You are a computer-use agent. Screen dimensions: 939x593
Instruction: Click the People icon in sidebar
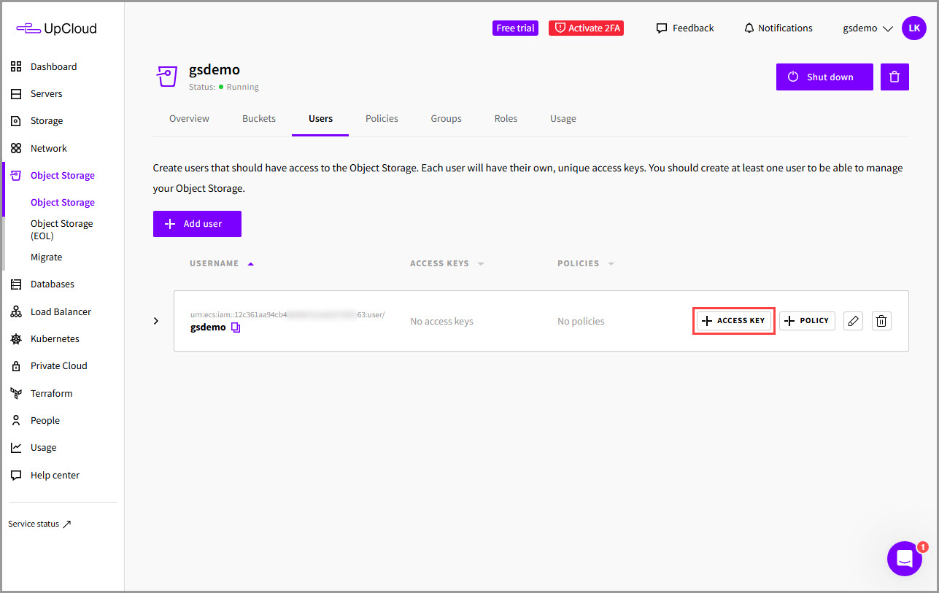pyautogui.click(x=16, y=421)
